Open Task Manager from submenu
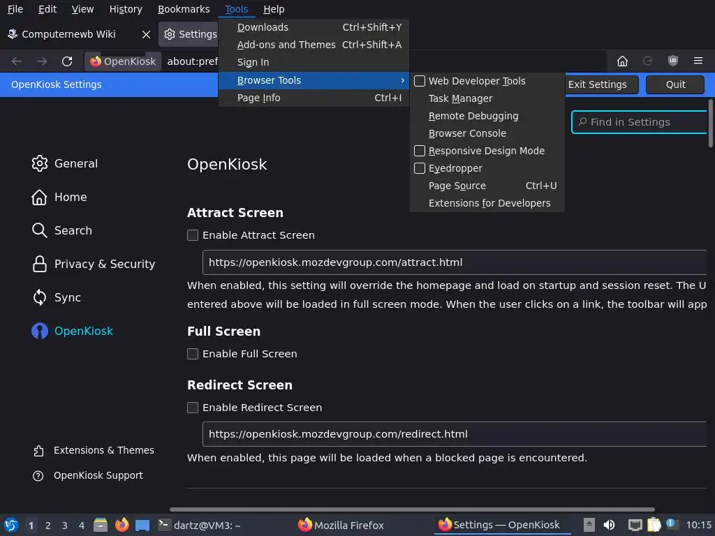 tap(487, 98)
